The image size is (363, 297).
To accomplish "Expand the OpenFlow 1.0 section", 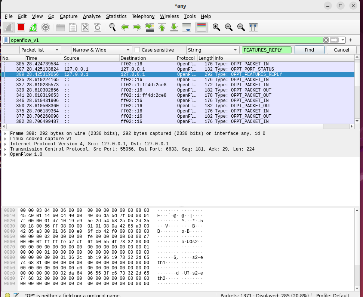I will click(x=5, y=155).
